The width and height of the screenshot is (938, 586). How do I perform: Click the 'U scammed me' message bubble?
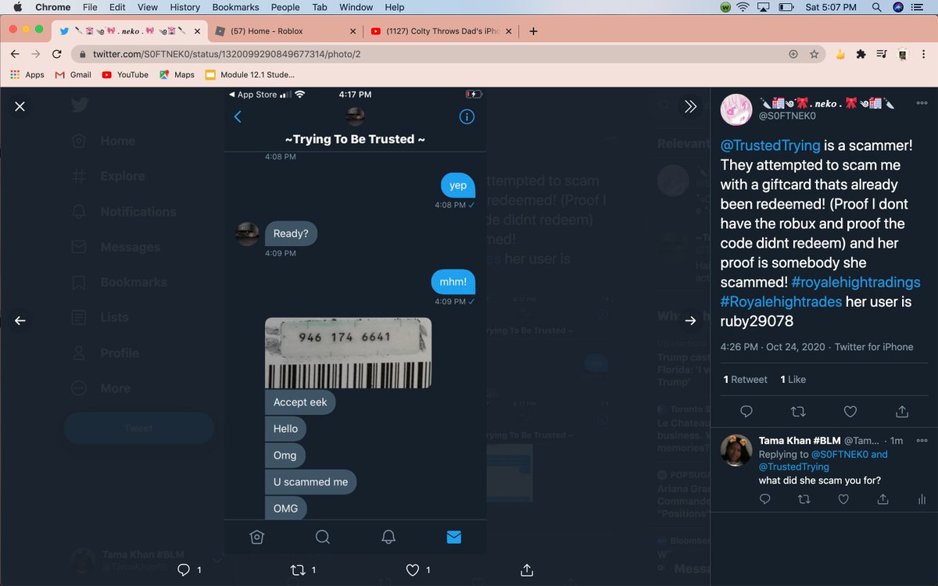point(310,482)
